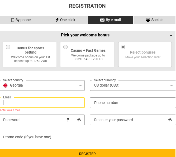Choose the Reject bonuses card
This screenshot has height=157, width=176.
coord(145,54)
